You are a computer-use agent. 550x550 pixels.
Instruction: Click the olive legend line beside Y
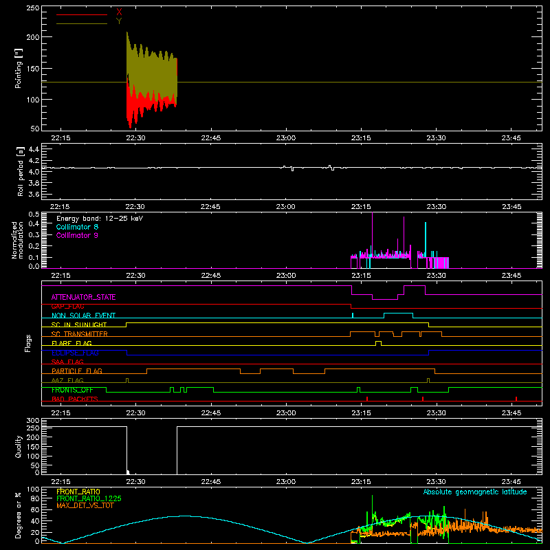pyautogui.click(x=82, y=23)
